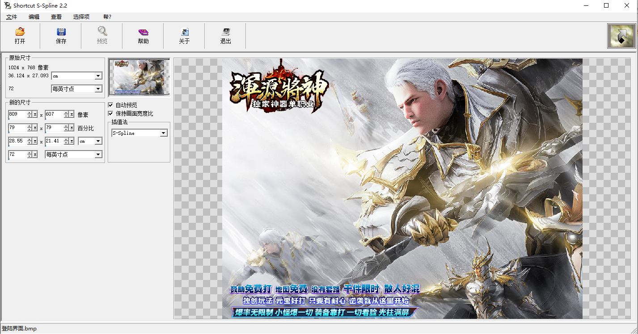
Task: Open the 编辑 menu
Action: 34,17
